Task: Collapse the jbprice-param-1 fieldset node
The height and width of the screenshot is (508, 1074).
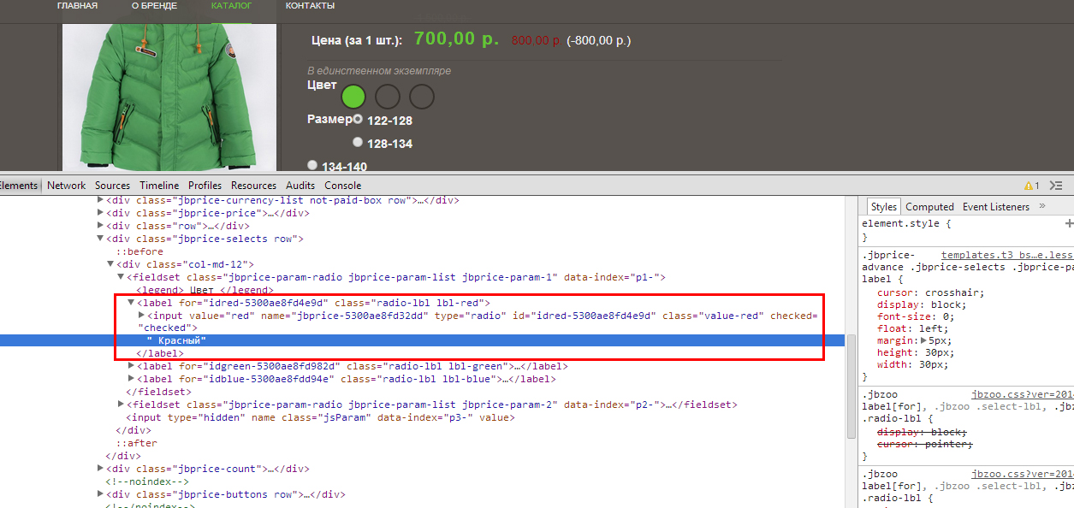Action: [x=122, y=277]
